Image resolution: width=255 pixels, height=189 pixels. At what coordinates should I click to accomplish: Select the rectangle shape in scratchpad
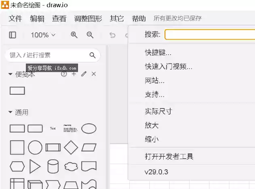(17, 91)
